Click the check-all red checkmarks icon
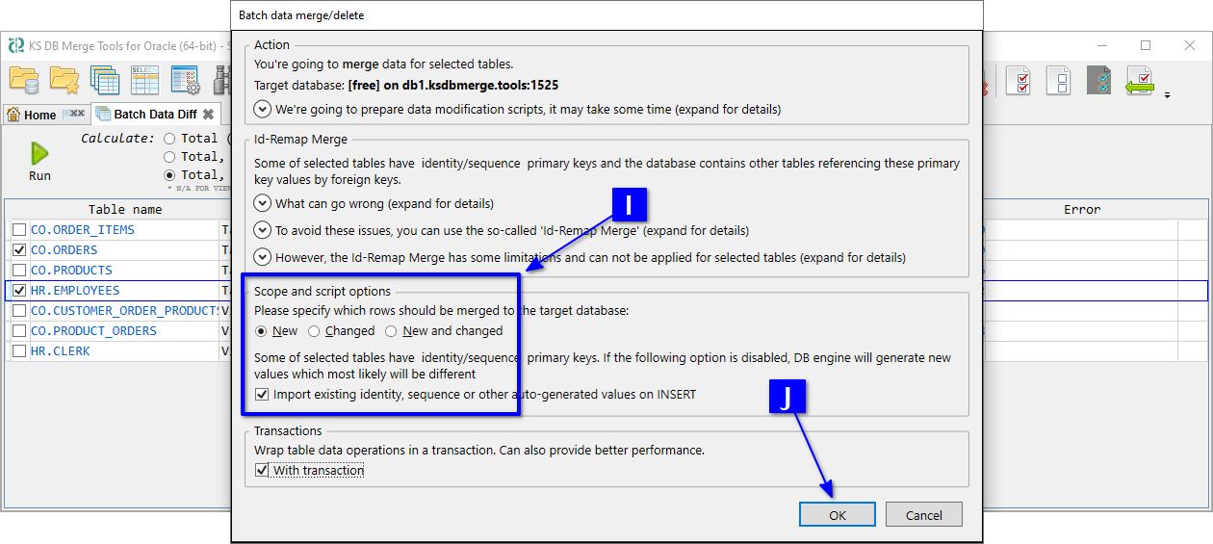 [1018, 81]
